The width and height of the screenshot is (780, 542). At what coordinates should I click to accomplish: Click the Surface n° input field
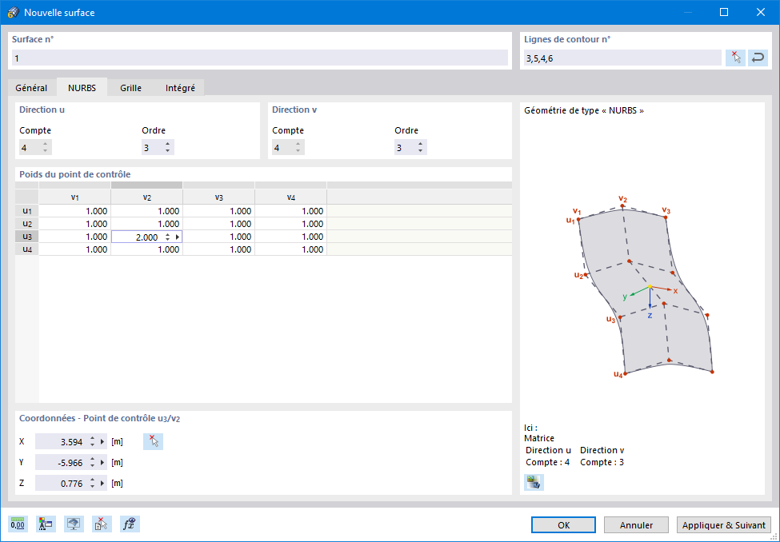tap(260, 58)
